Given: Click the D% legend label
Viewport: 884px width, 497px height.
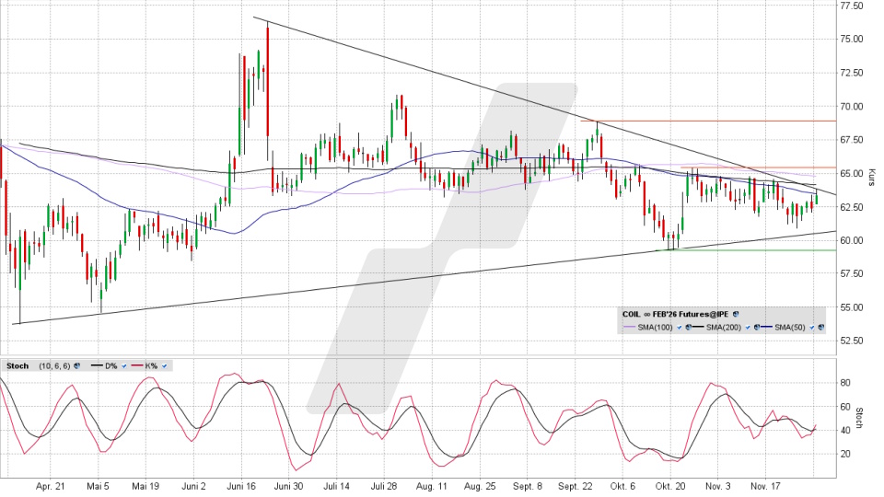Looking at the screenshot, I should (111, 365).
